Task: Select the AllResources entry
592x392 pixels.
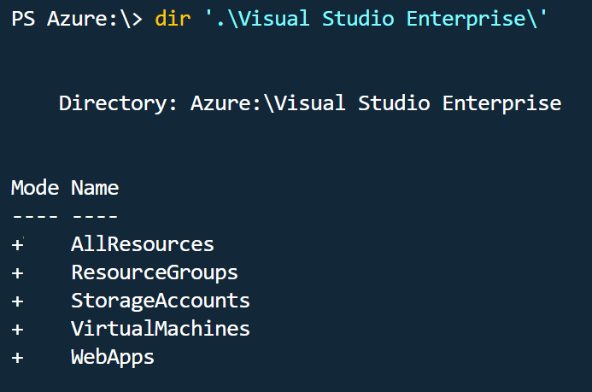Action: point(143,244)
